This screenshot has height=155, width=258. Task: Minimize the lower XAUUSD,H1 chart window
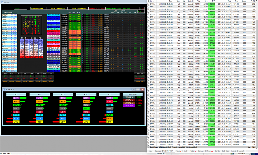[134, 90]
